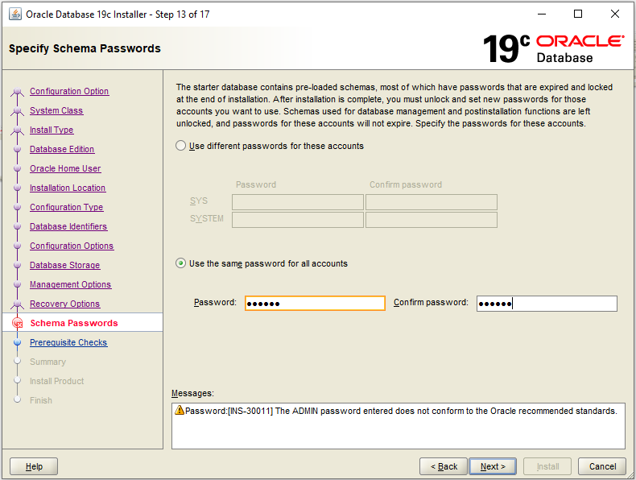Jump to Database Identifiers step
The image size is (636, 480).
tap(68, 226)
